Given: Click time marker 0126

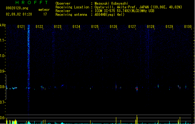Looking at the screenshot, I should [113, 27].
